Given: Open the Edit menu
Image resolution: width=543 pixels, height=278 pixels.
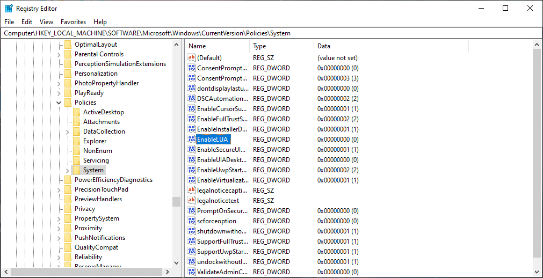Looking at the screenshot, I should pos(27,22).
